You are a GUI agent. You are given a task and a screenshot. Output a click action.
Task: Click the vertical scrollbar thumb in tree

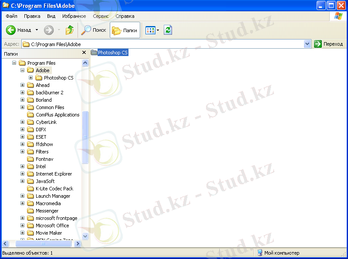85,137
